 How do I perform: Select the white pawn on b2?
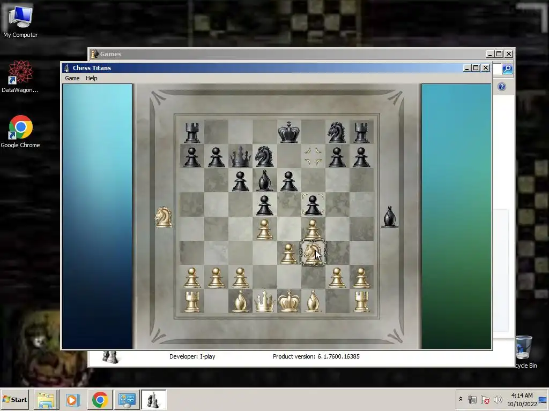coord(216,277)
